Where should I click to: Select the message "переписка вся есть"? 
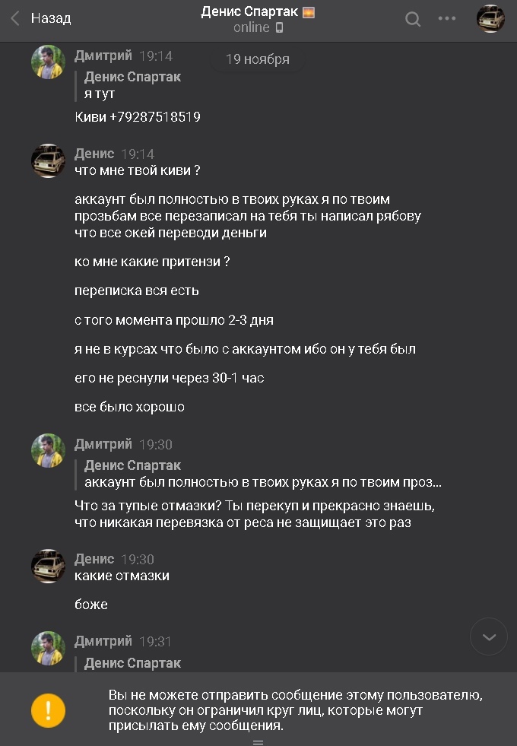coord(137,290)
